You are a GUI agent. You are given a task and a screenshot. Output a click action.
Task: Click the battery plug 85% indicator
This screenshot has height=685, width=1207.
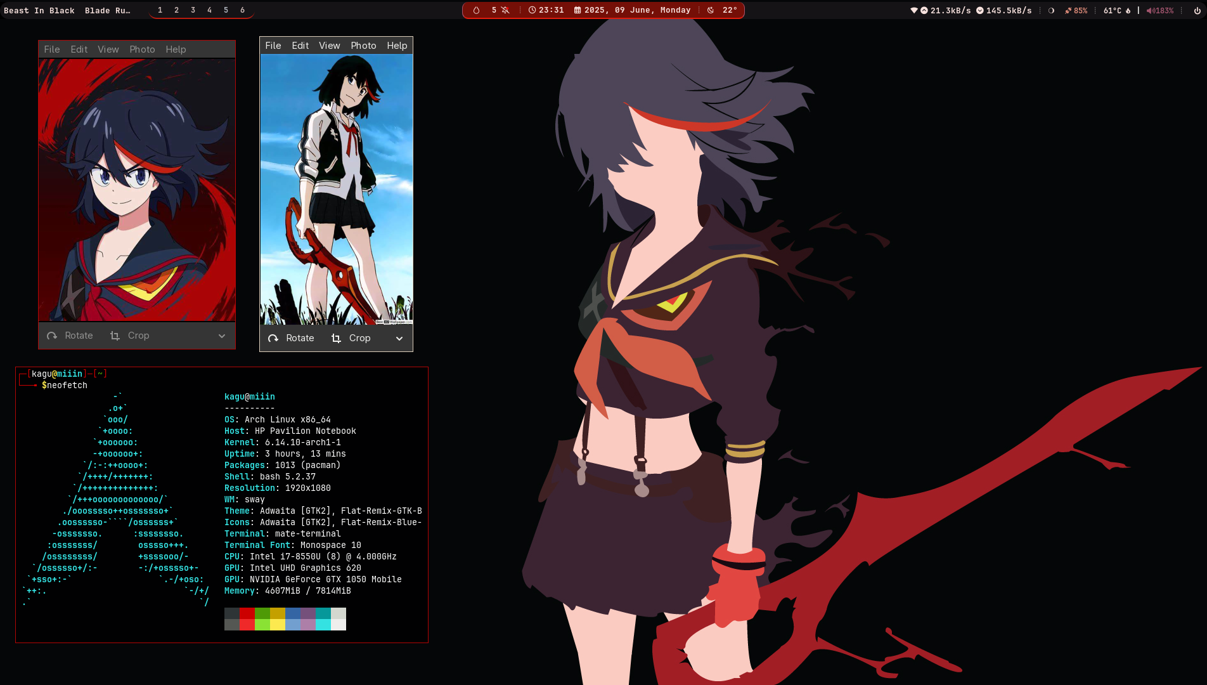point(1076,10)
